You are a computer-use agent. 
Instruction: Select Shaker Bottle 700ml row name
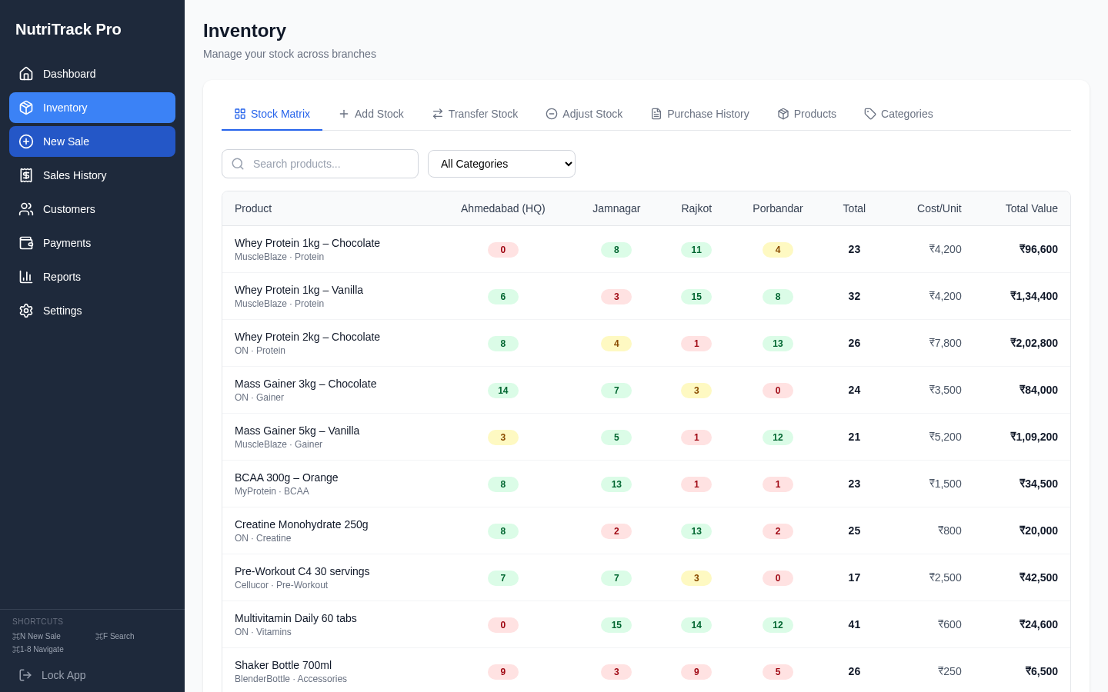point(283,665)
